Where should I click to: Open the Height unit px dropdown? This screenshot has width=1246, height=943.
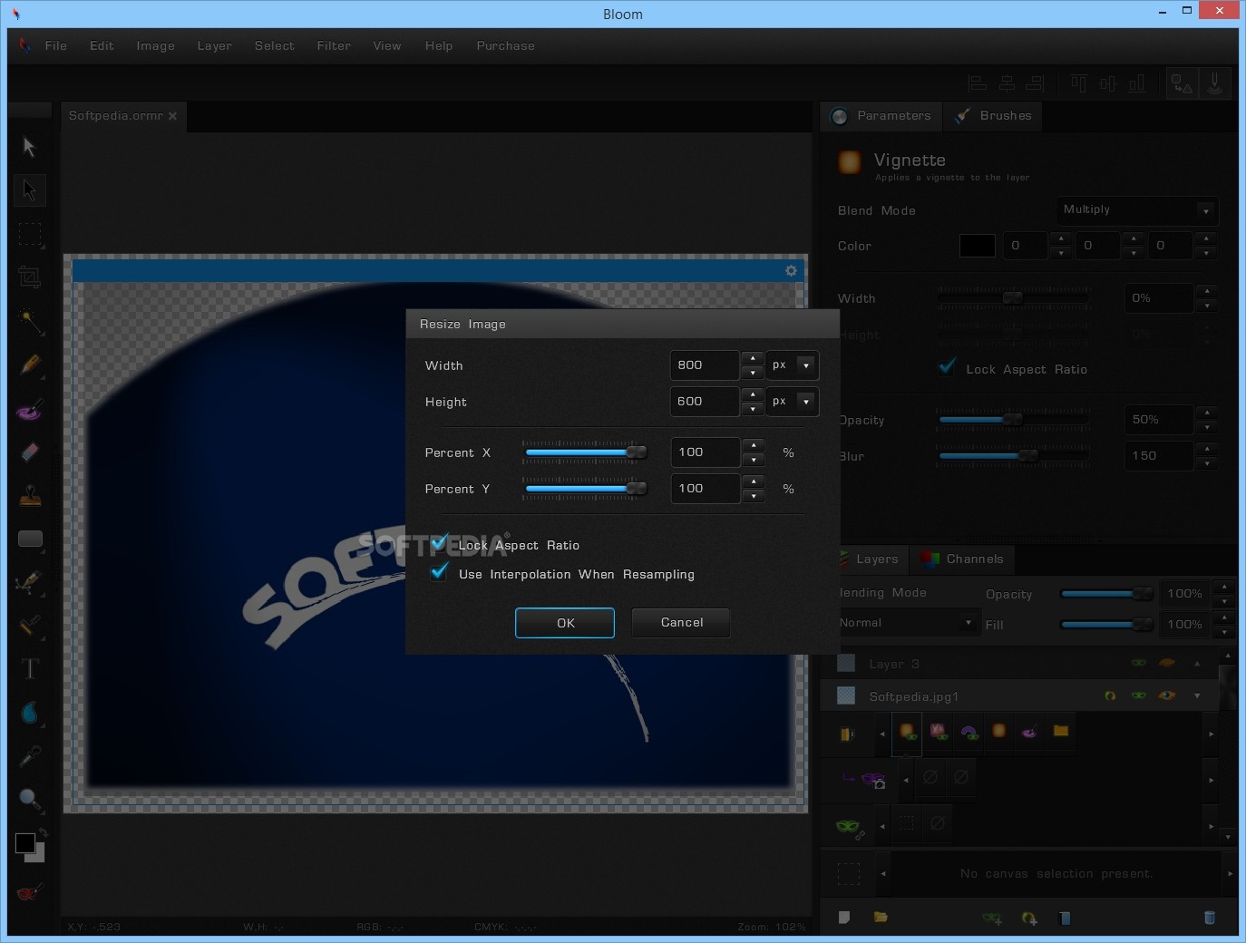point(805,401)
